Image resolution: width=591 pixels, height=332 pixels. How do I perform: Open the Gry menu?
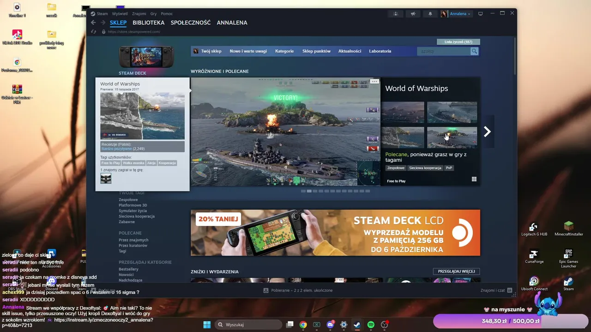[154, 14]
